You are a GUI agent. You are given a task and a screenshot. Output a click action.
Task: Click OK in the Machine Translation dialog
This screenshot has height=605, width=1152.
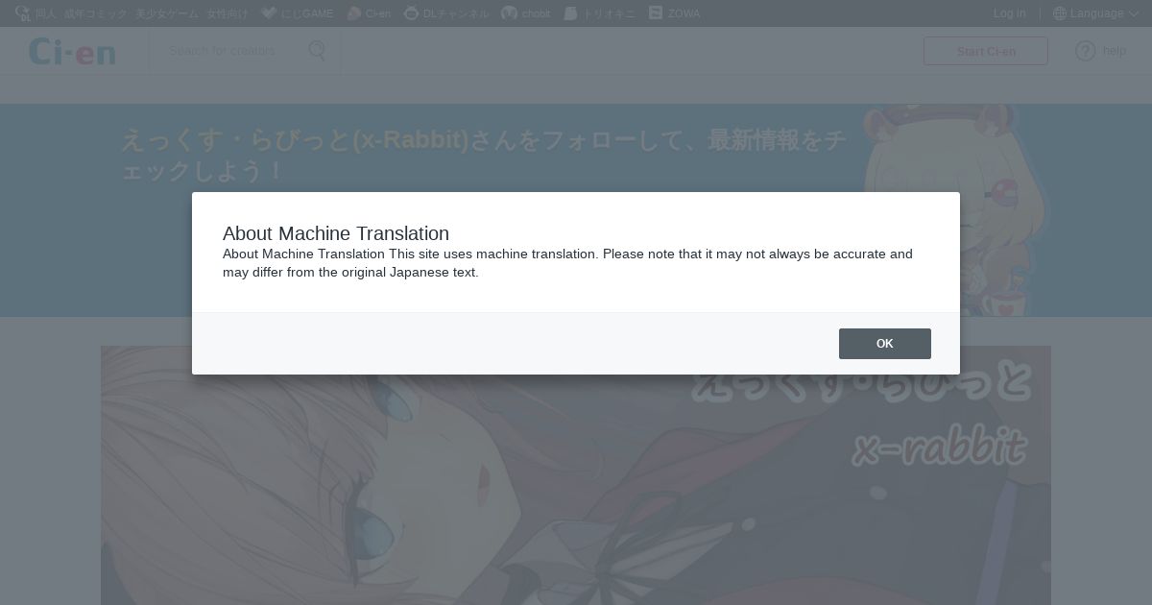884,344
